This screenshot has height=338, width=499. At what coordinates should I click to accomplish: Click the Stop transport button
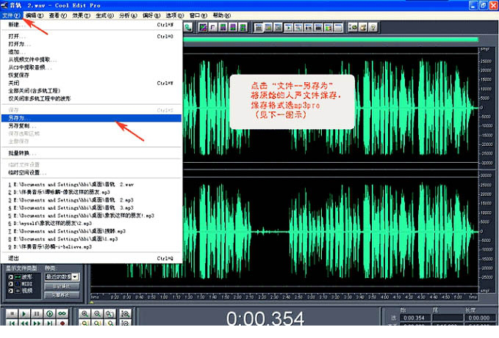(12, 314)
